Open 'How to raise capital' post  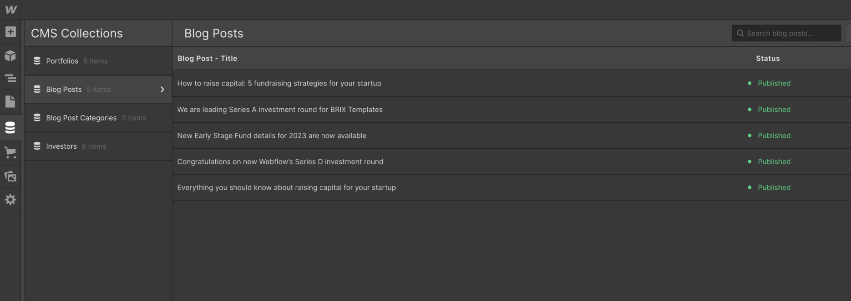[279, 83]
